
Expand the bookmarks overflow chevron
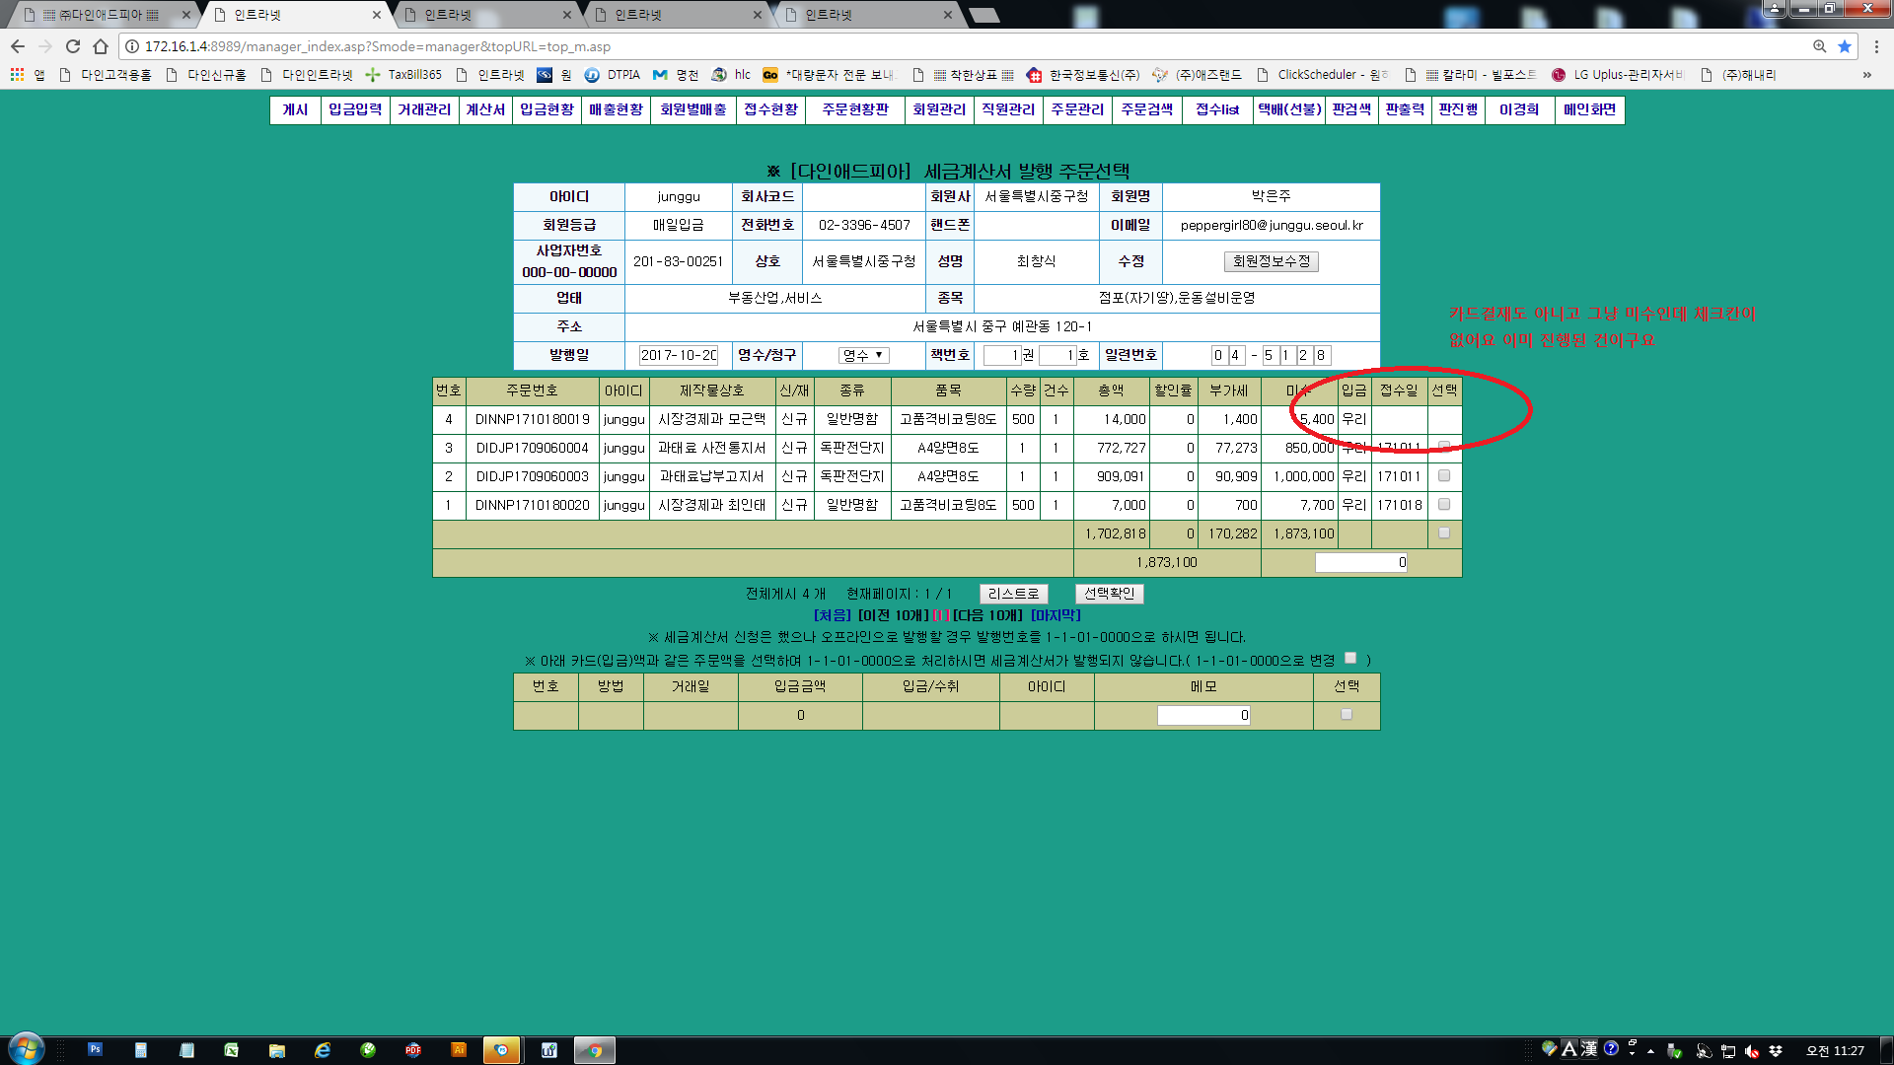1866,75
